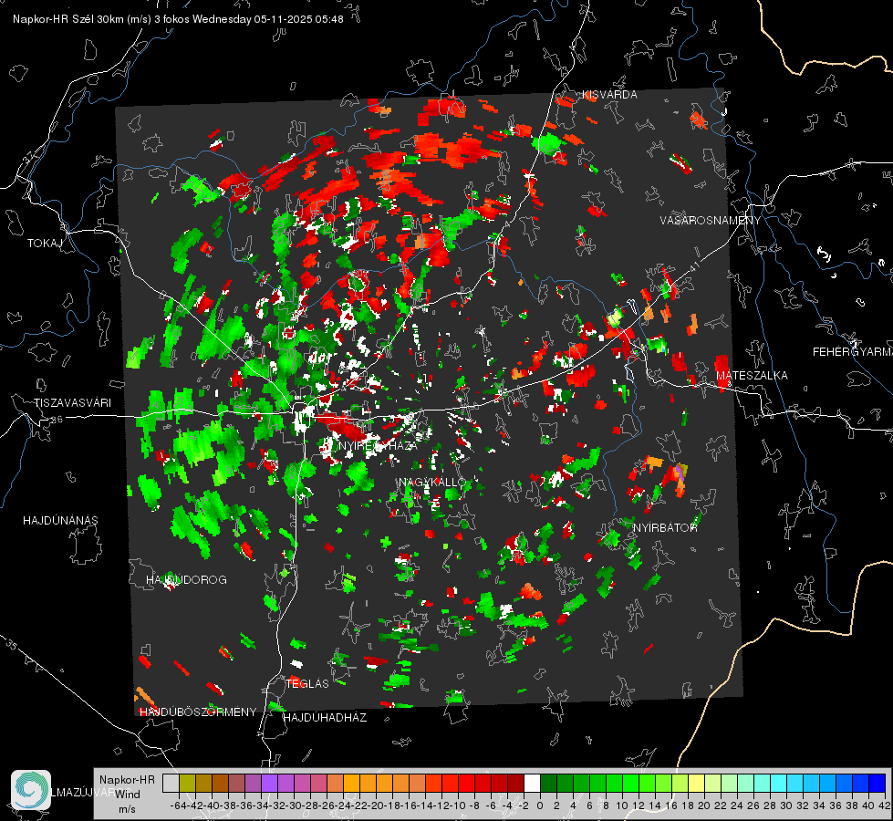
Task: Click the Wind label in legend
Action: click(x=128, y=795)
